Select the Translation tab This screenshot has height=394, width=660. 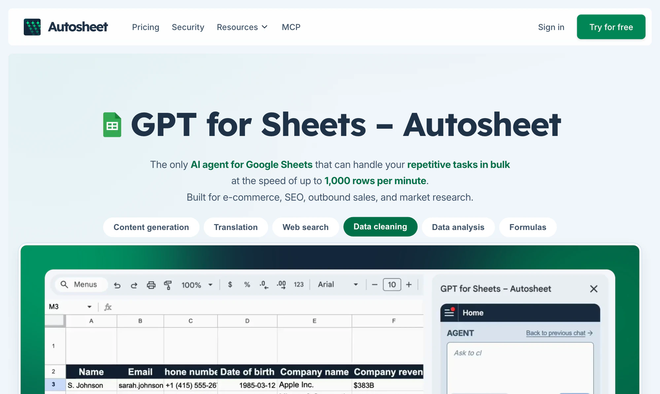(236, 227)
